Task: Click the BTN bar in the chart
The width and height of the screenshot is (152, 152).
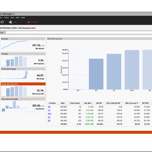Action: (132, 70)
